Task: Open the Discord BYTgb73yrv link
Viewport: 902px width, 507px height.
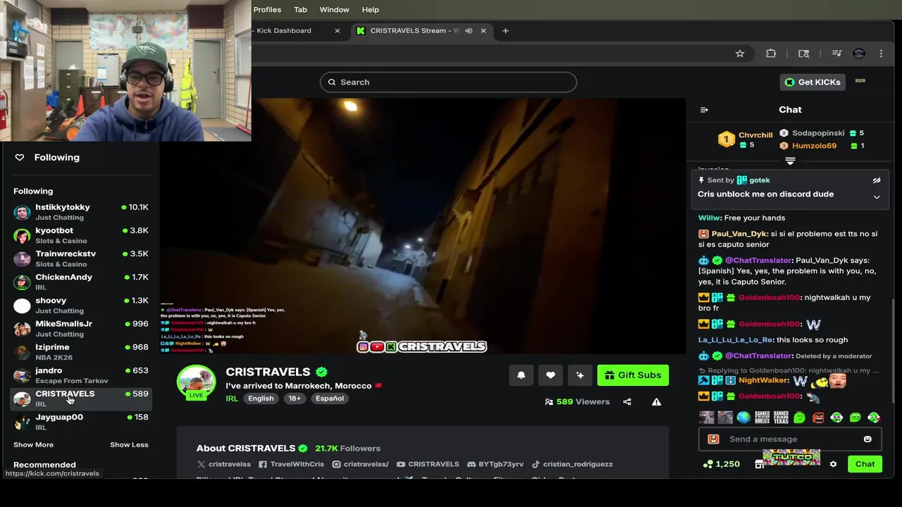Action: tap(495, 464)
